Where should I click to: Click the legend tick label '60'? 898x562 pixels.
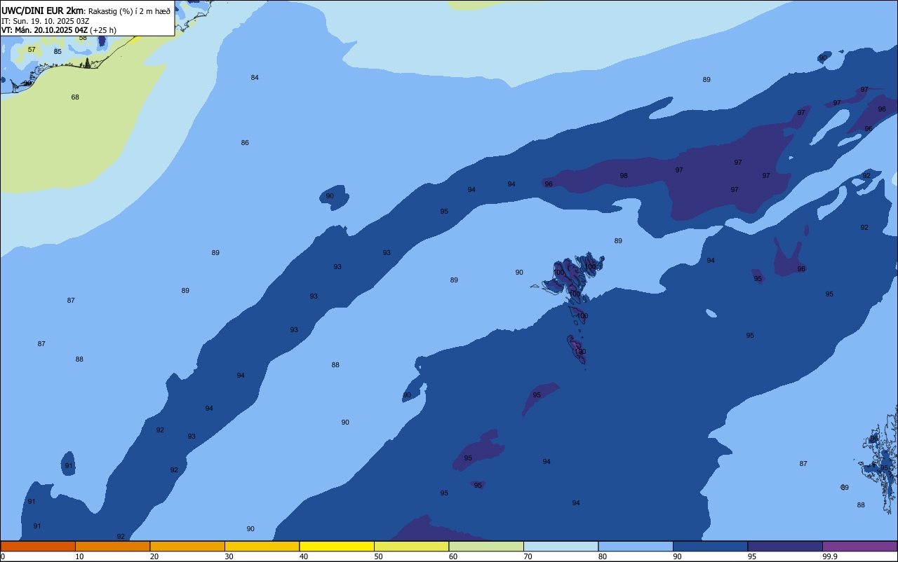point(453,556)
